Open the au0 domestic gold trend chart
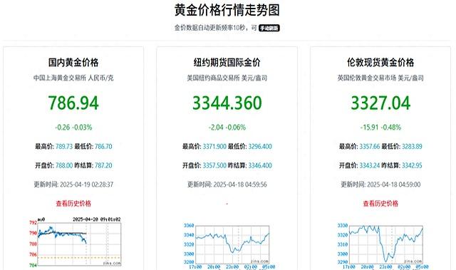 point(75,242)
